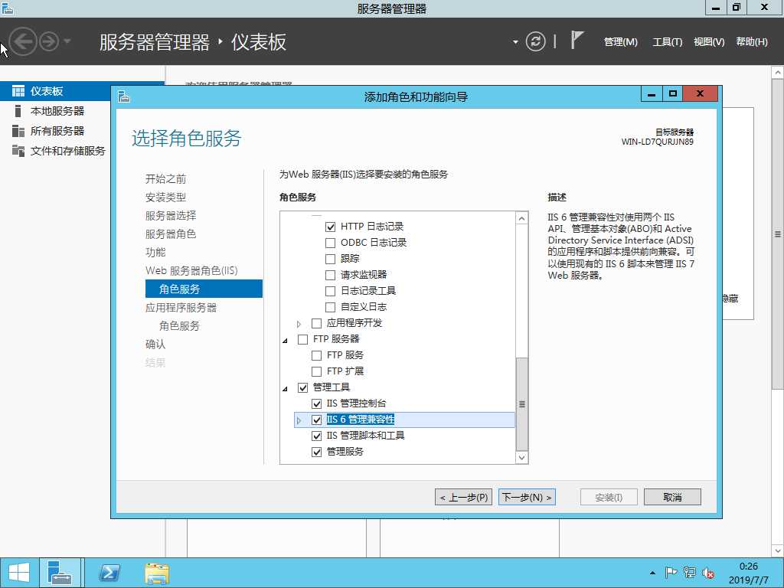Open the 管理(M) menu
The image size is (784, 588).
click(620, 42)
